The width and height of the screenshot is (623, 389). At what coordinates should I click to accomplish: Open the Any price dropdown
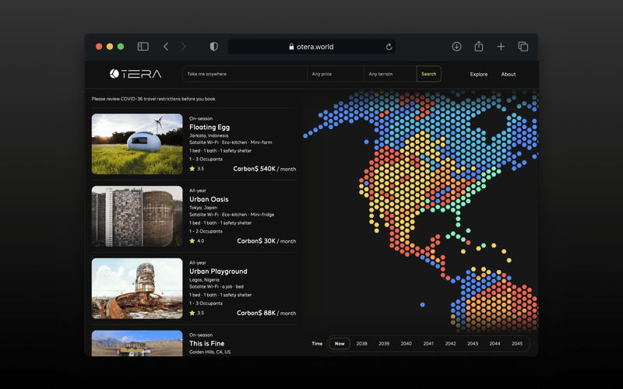[335, 74]
